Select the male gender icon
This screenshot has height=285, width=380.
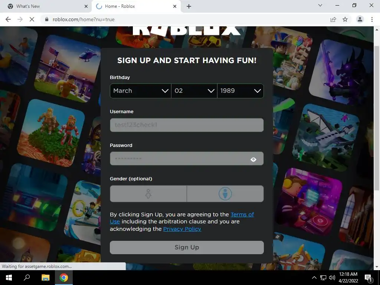(225, 194)
